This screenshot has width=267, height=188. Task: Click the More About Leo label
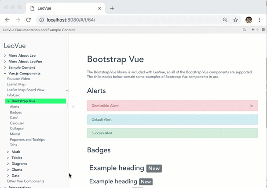point(22,55)
